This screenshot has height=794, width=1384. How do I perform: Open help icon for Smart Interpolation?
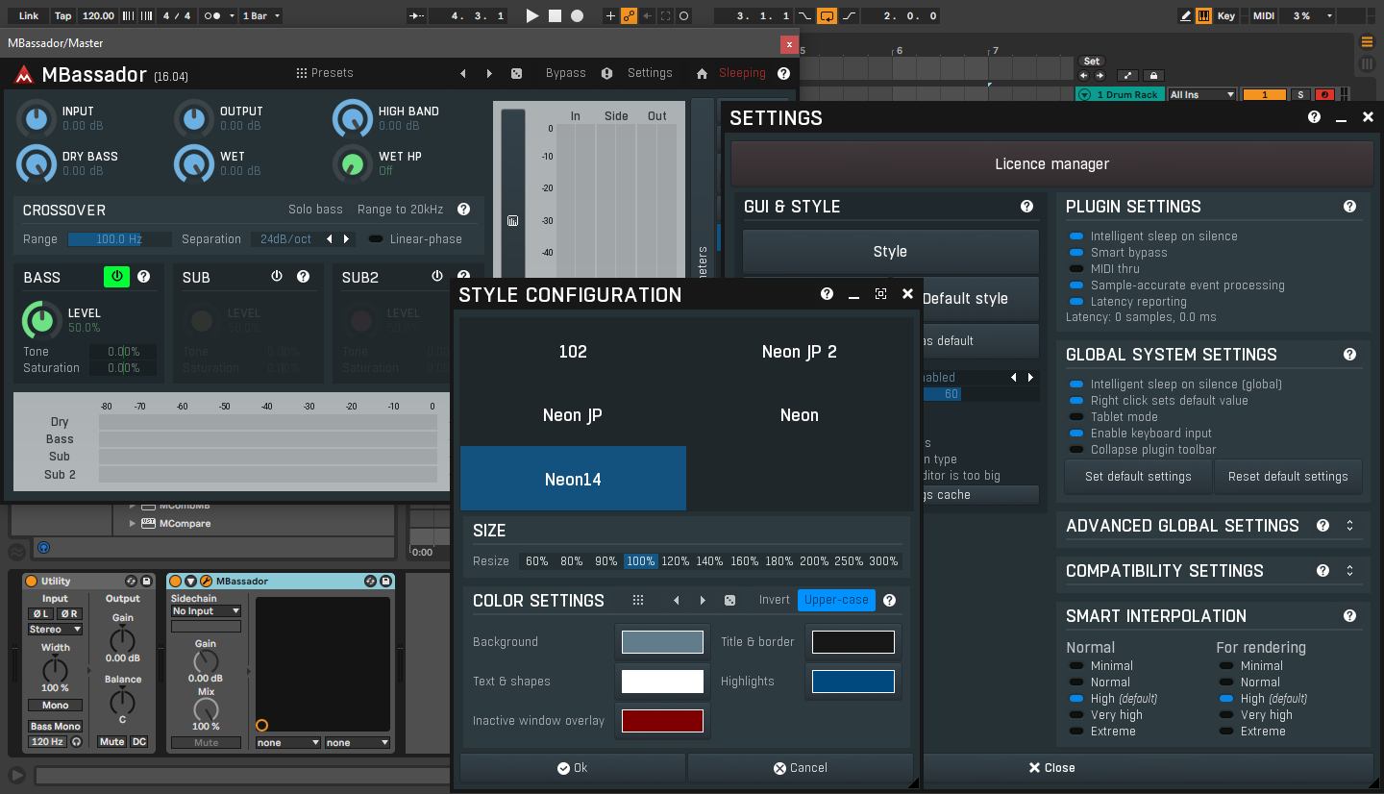tap(1349, 616)
